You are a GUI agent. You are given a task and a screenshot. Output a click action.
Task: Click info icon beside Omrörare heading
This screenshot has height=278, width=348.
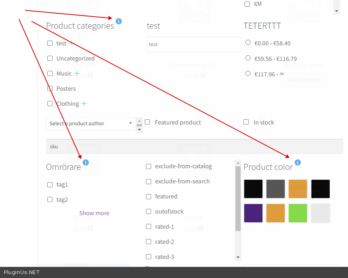coord(86,162)
